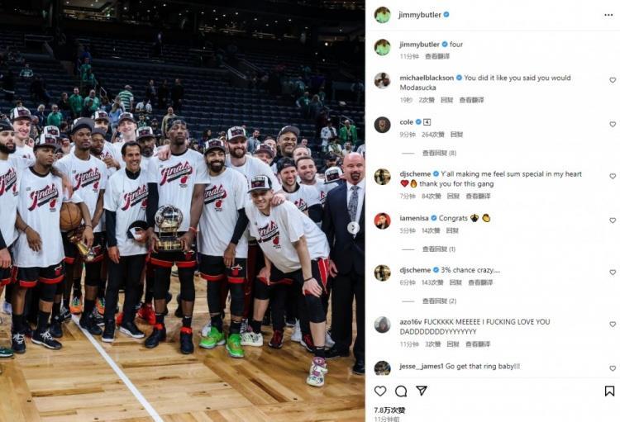Open the michaelblackson username link
Viewport: 620px width, 422px height.
pyautogui.click(x=427, y=78)
